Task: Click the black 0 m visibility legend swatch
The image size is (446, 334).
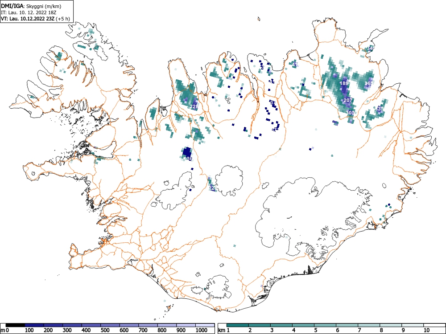Action: [15, 325]
